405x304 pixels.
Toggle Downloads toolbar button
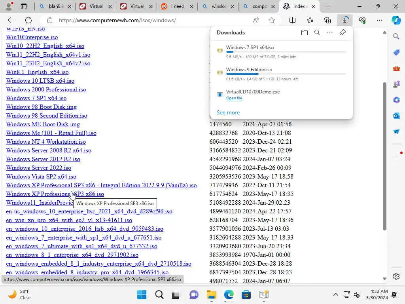[x=345, y=20]
